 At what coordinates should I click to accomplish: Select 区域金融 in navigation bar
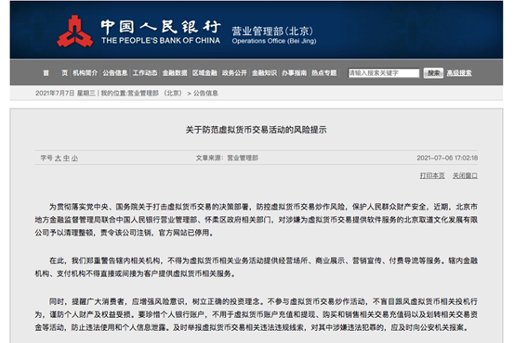[x=204, y=73]
